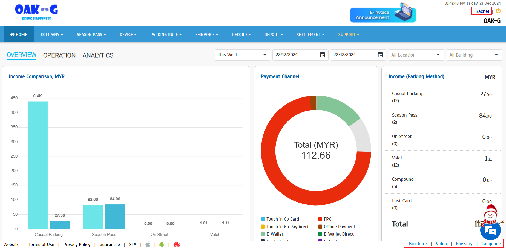
Task: Click the Android app icon
Action: pyautogui.click(x=162, y=245)
